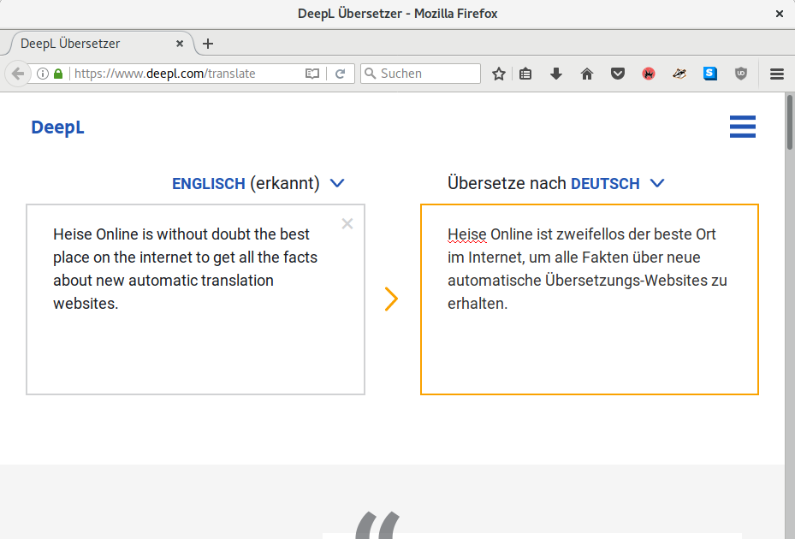Go to Home page icon
The height and width of the screenshot is (539, 795).
point(587,74)
